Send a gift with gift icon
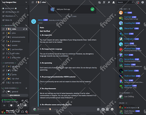Screen dimensions: 146x115 click(x=98, y=109)
